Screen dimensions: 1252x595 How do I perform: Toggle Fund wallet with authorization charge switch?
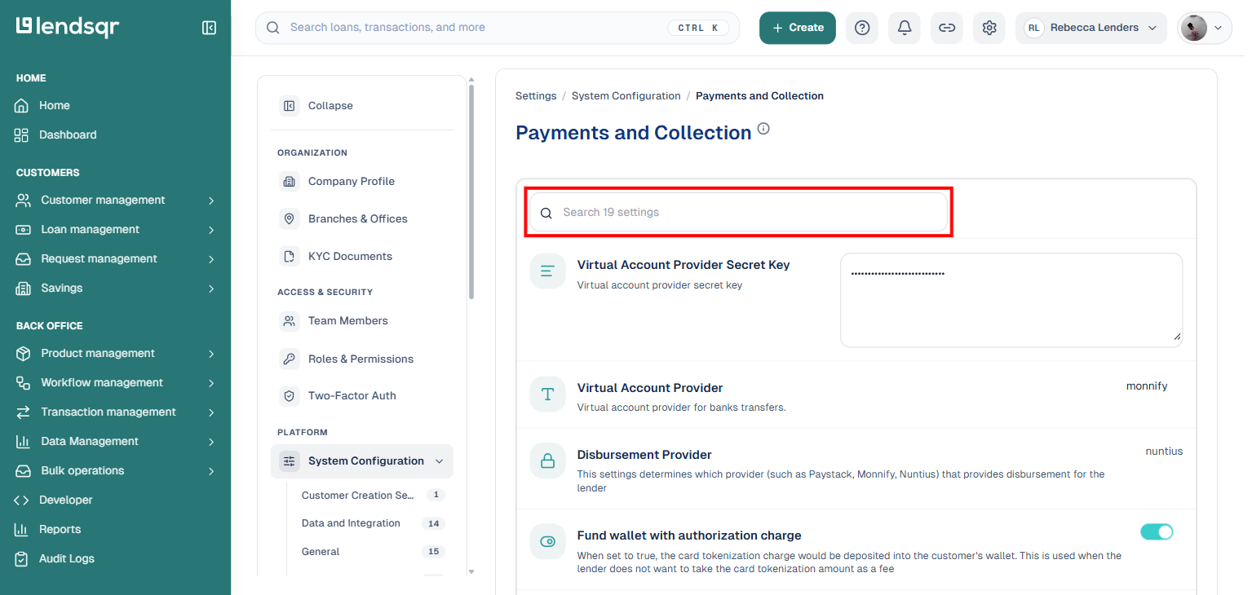pos(1157,532)
